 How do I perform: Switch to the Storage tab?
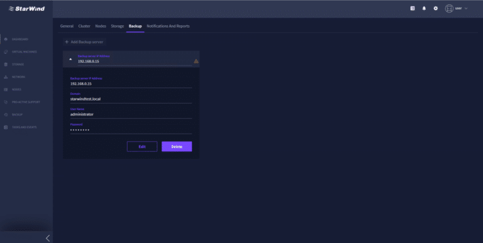click(118, 26)
